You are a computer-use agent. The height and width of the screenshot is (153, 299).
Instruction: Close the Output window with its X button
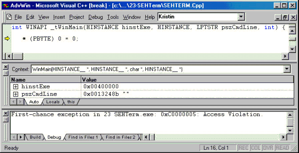pos(6,113)
